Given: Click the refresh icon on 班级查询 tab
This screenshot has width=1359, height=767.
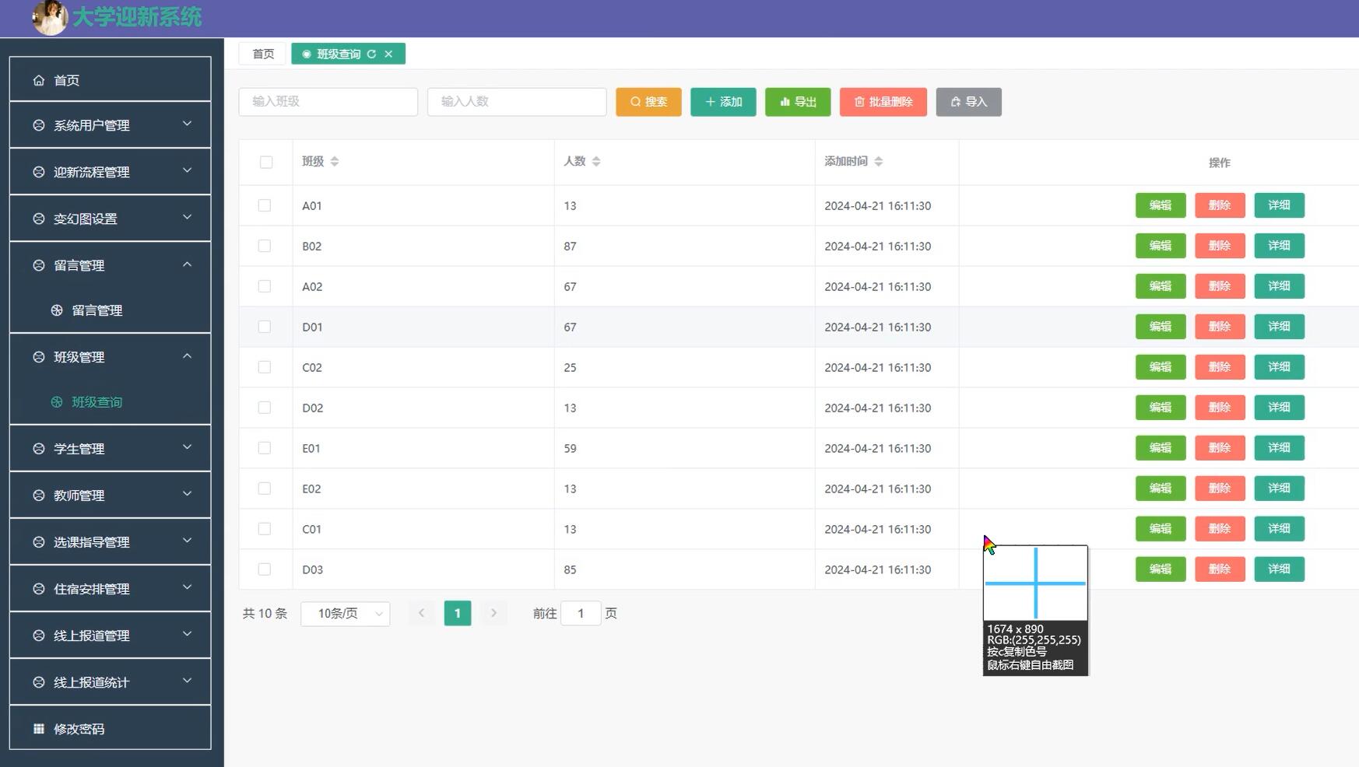Looking at the screenshot, I should pos(371,54).
